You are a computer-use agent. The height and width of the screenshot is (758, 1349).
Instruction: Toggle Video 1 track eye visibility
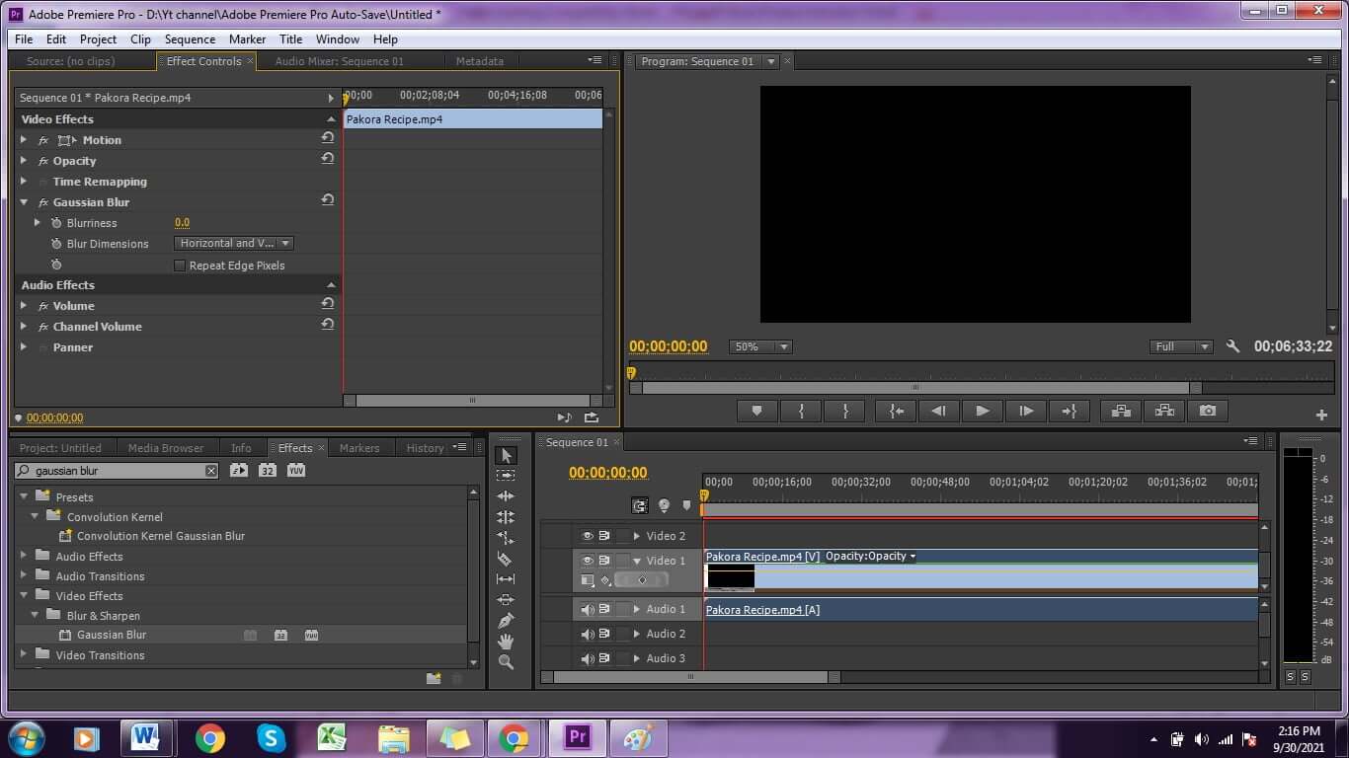[x=587, y=561]
